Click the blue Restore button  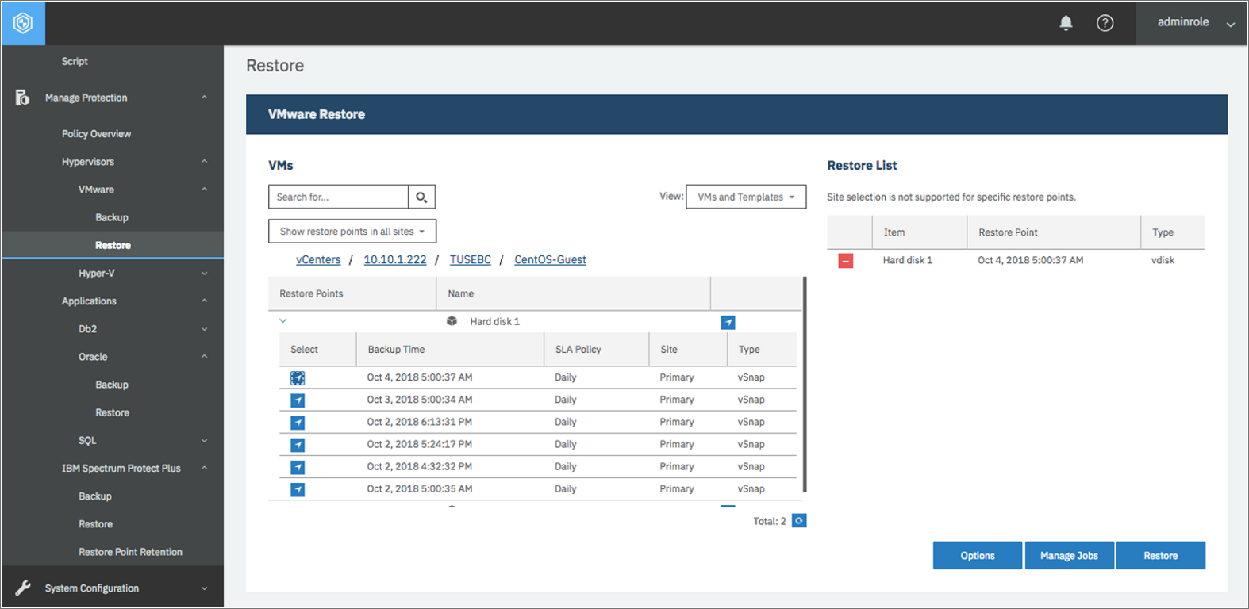[1161, 556]
